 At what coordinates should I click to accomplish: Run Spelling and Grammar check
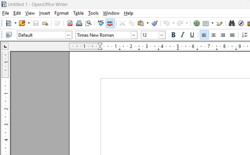101,23
